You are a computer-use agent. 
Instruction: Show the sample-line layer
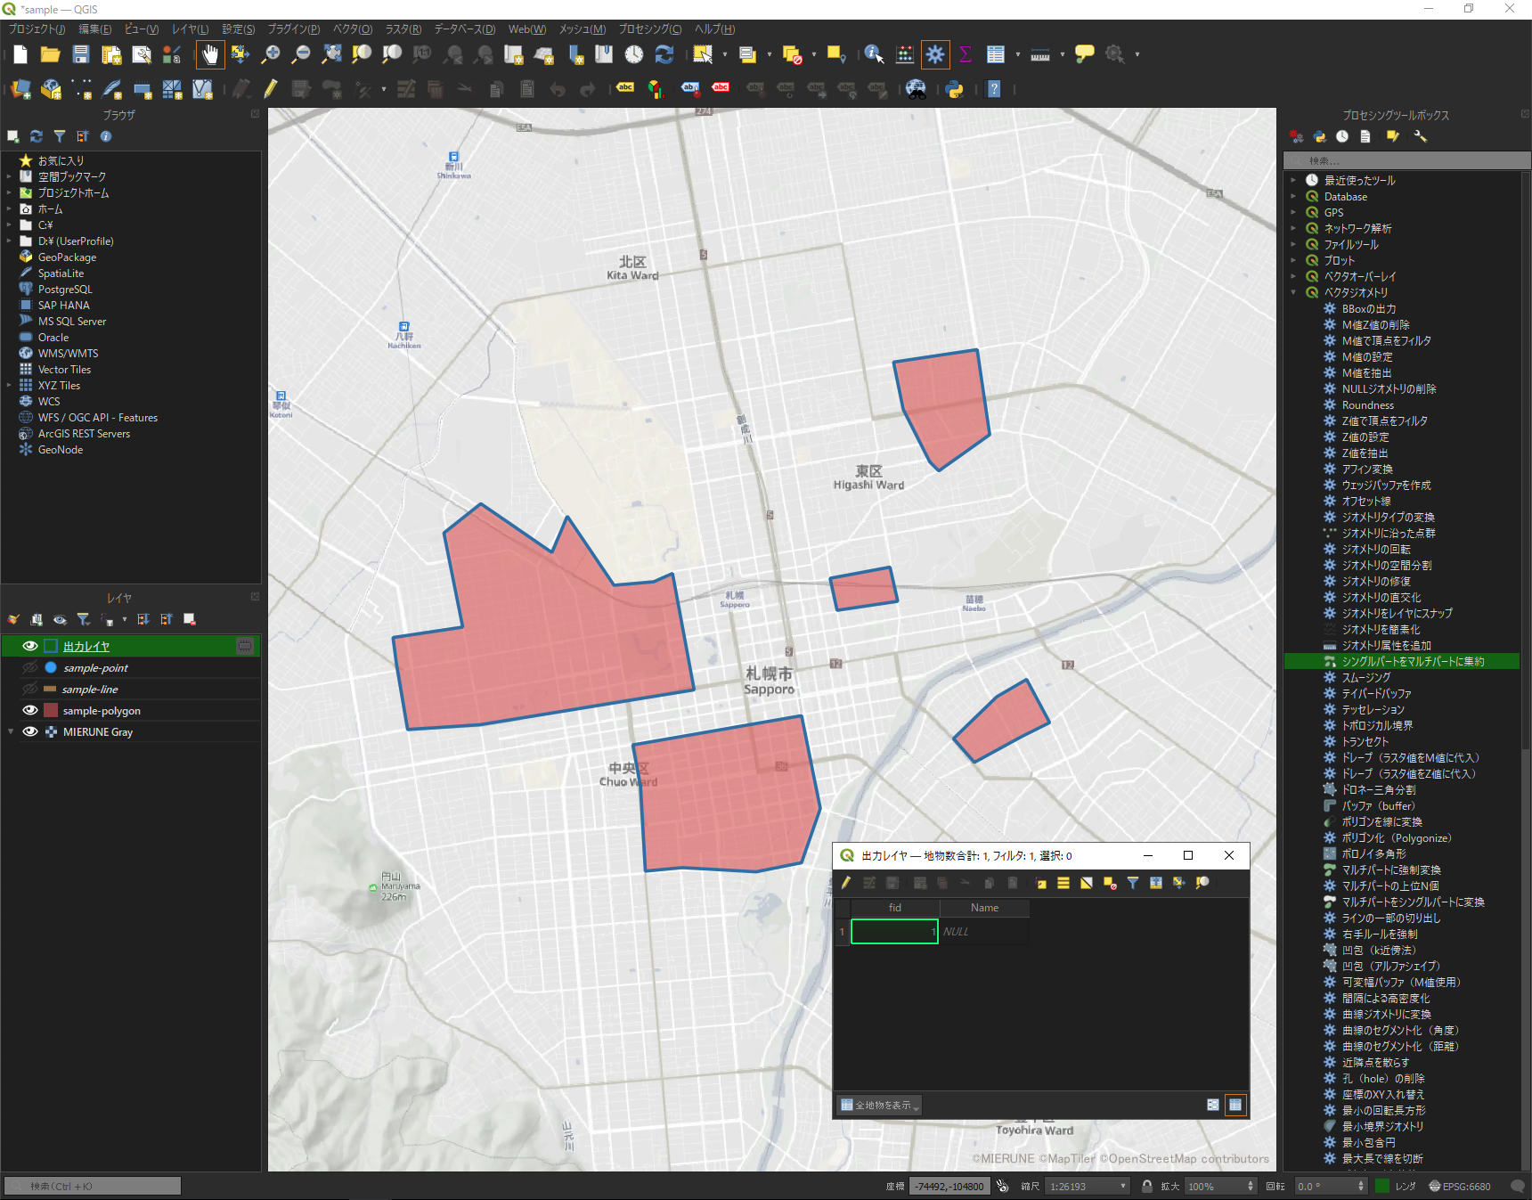point(30,689)
